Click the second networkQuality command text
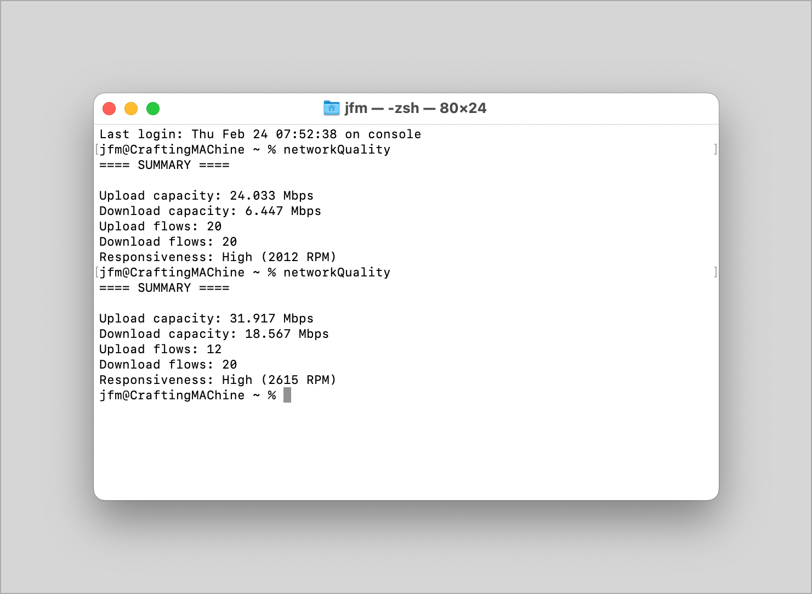Viewport: 812px width, 594px height. [x=337, y=272]
